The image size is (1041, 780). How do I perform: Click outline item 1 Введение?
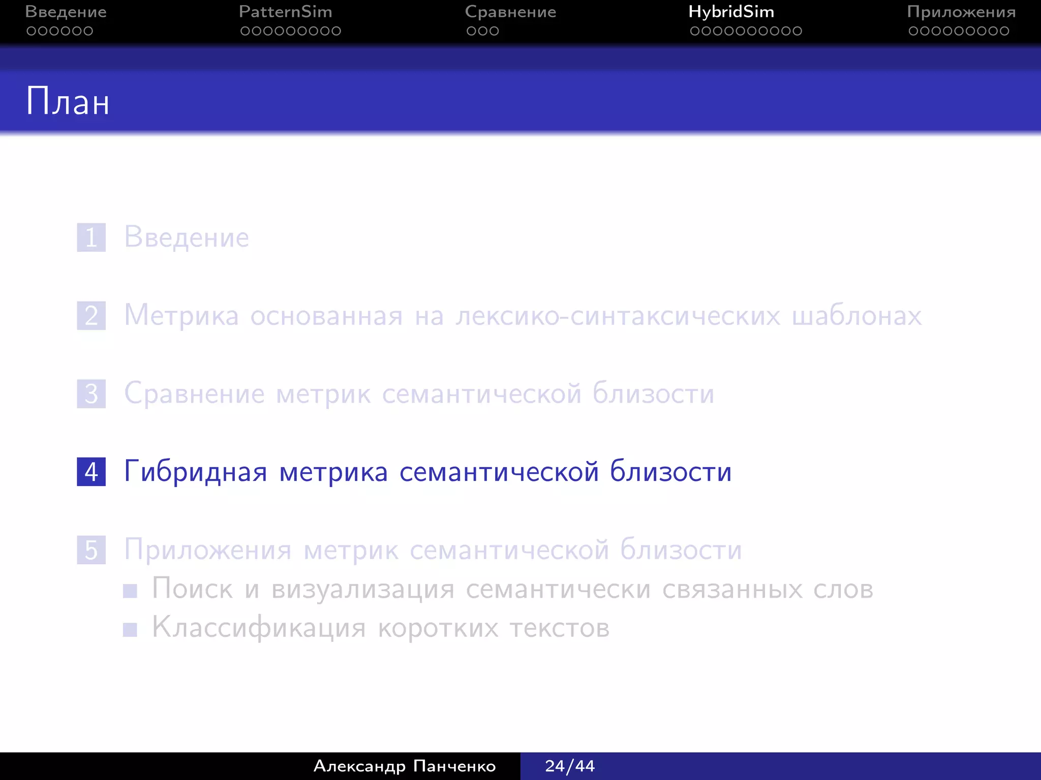pos(187,237)
